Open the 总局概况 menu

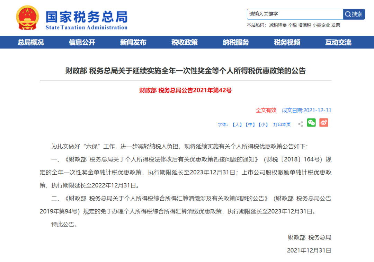coord(31,42)
